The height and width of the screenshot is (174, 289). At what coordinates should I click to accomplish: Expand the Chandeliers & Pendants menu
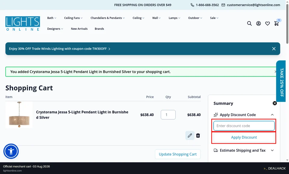coord(107,18)
